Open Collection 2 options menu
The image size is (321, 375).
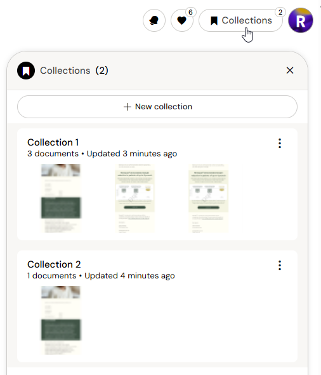tap(280, 265)
